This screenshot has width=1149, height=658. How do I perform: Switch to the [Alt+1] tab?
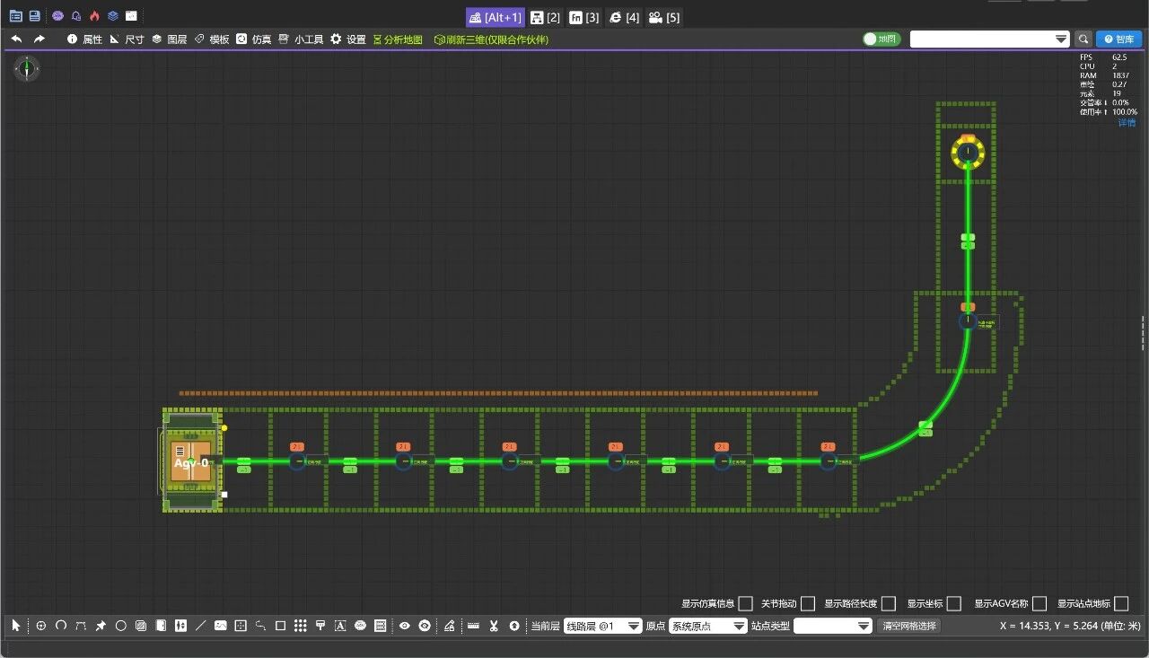point(495,17)
